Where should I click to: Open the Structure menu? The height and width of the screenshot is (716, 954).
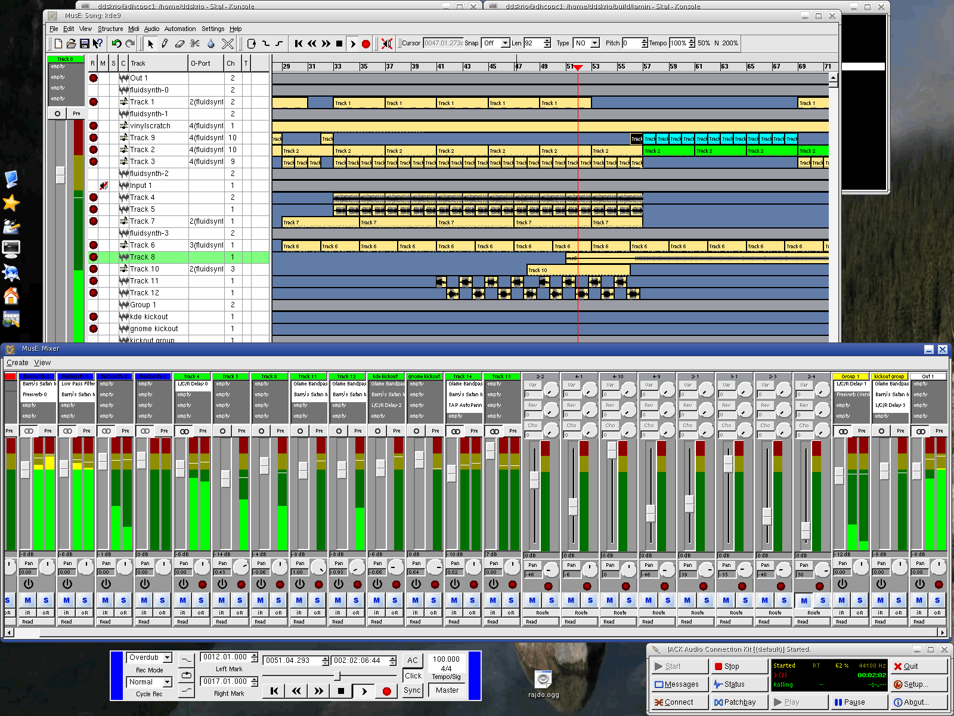[110, 29]
